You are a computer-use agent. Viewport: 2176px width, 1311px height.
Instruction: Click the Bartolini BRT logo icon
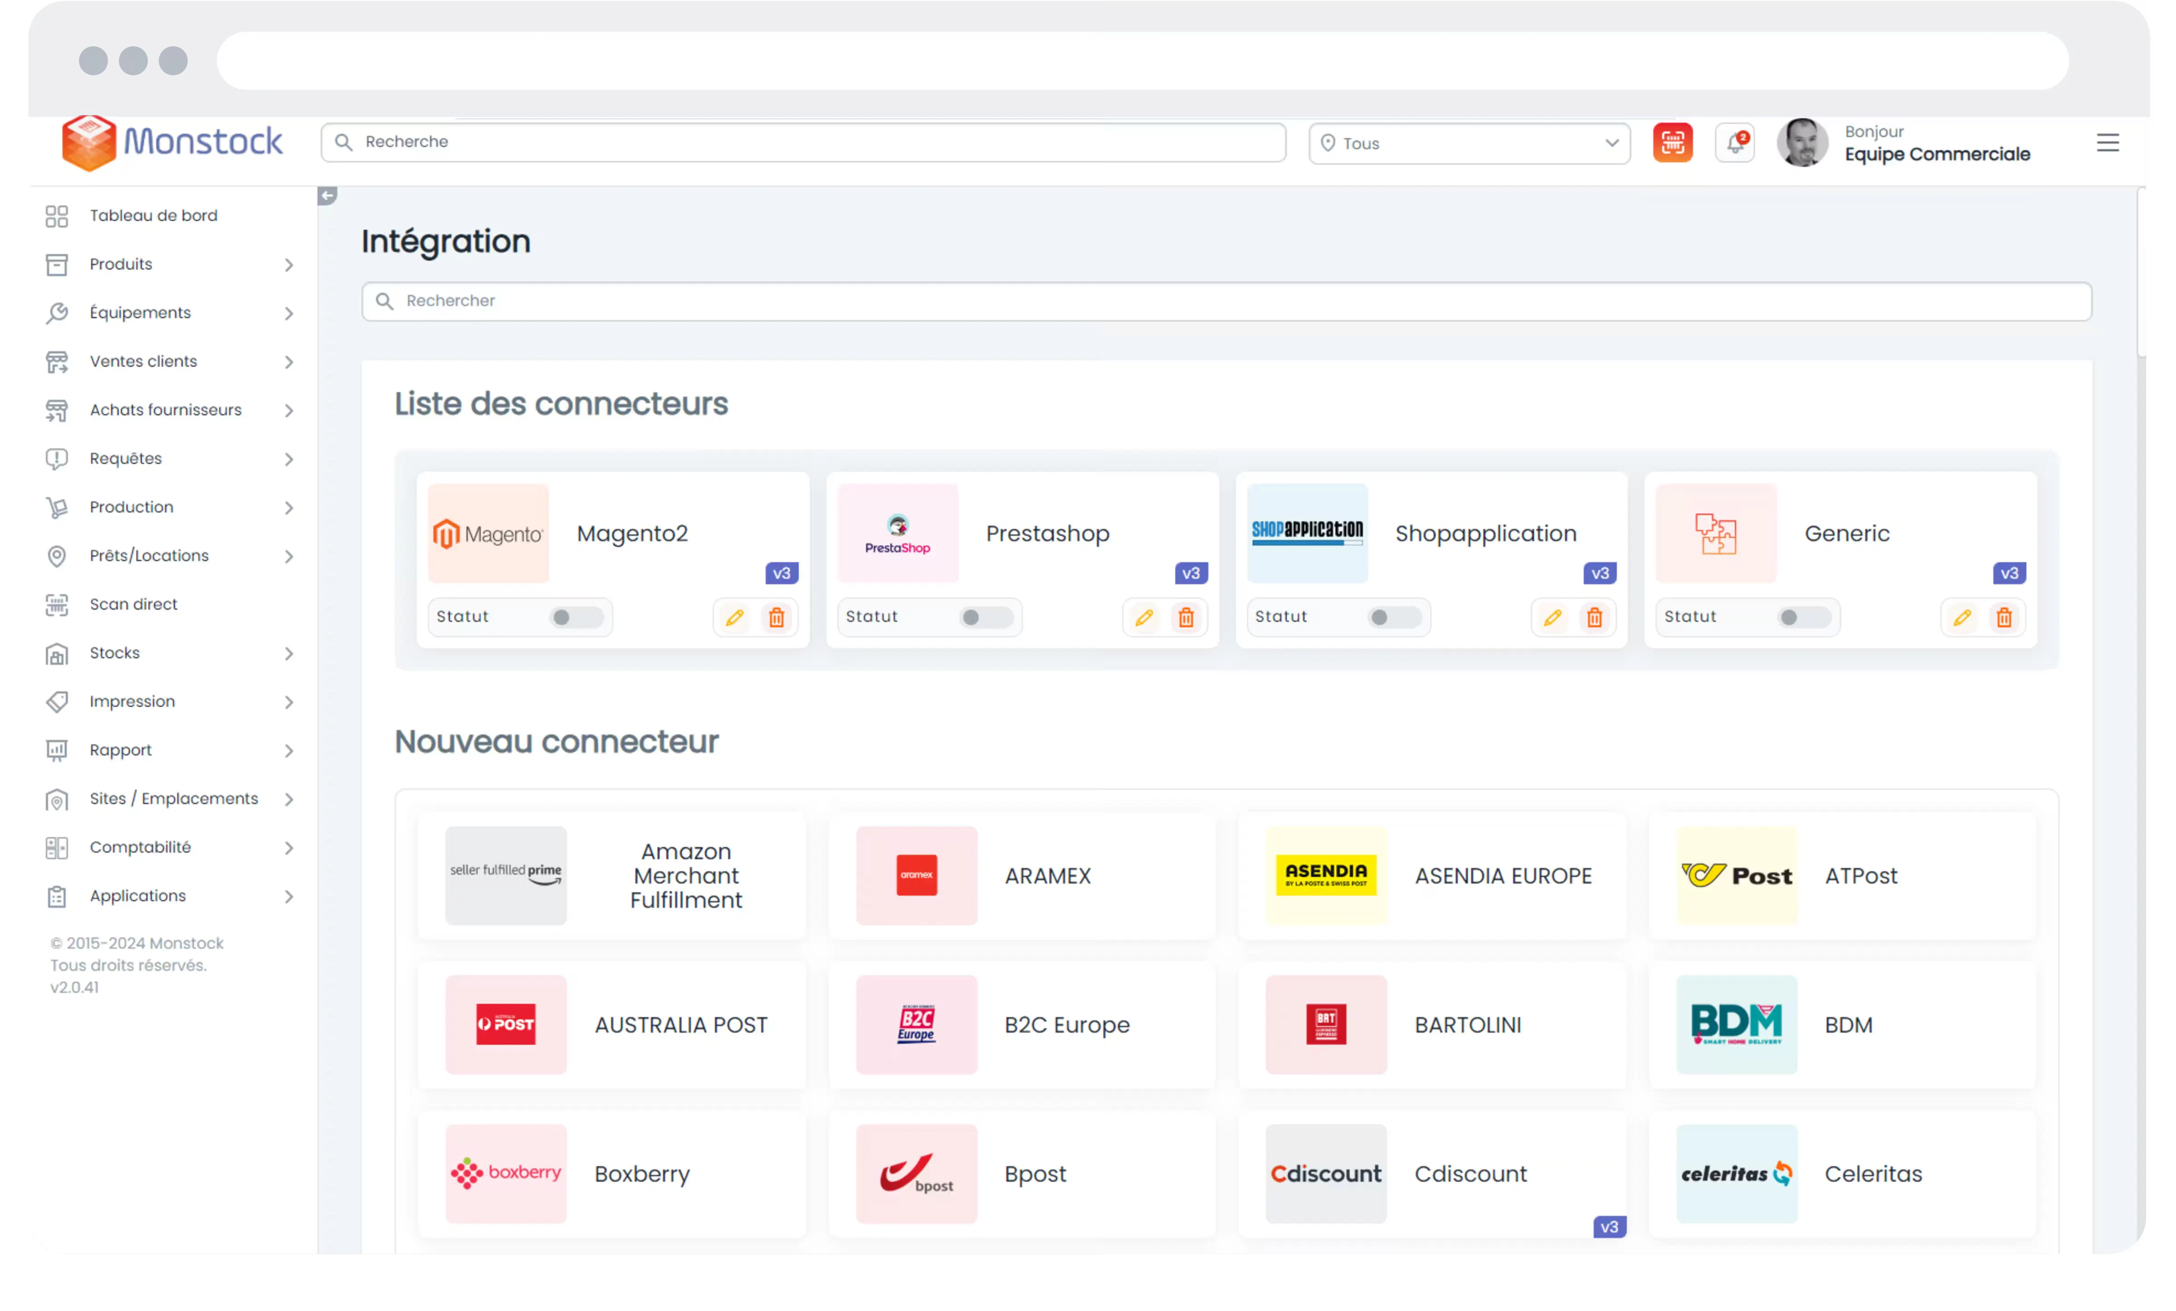1326,1025
